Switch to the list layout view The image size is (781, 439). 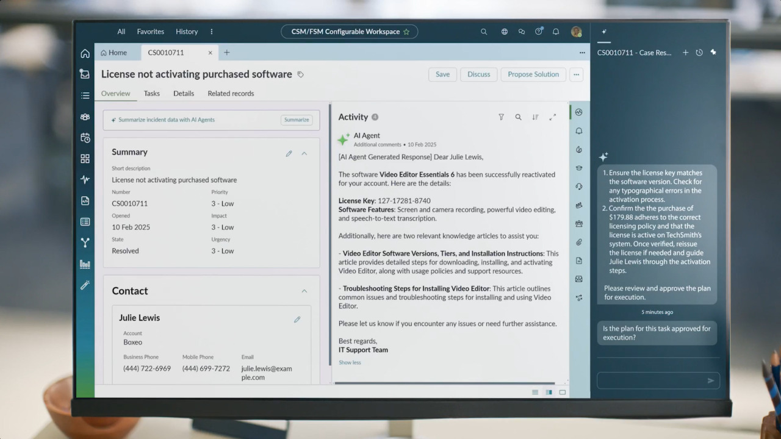coord(535,392)
